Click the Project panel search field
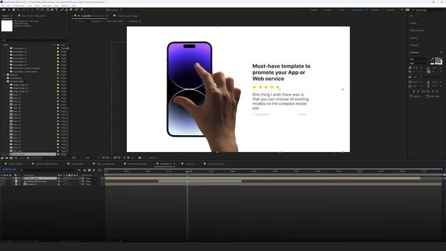Screen dimensions: 446x251 click(x=34, y=40)
